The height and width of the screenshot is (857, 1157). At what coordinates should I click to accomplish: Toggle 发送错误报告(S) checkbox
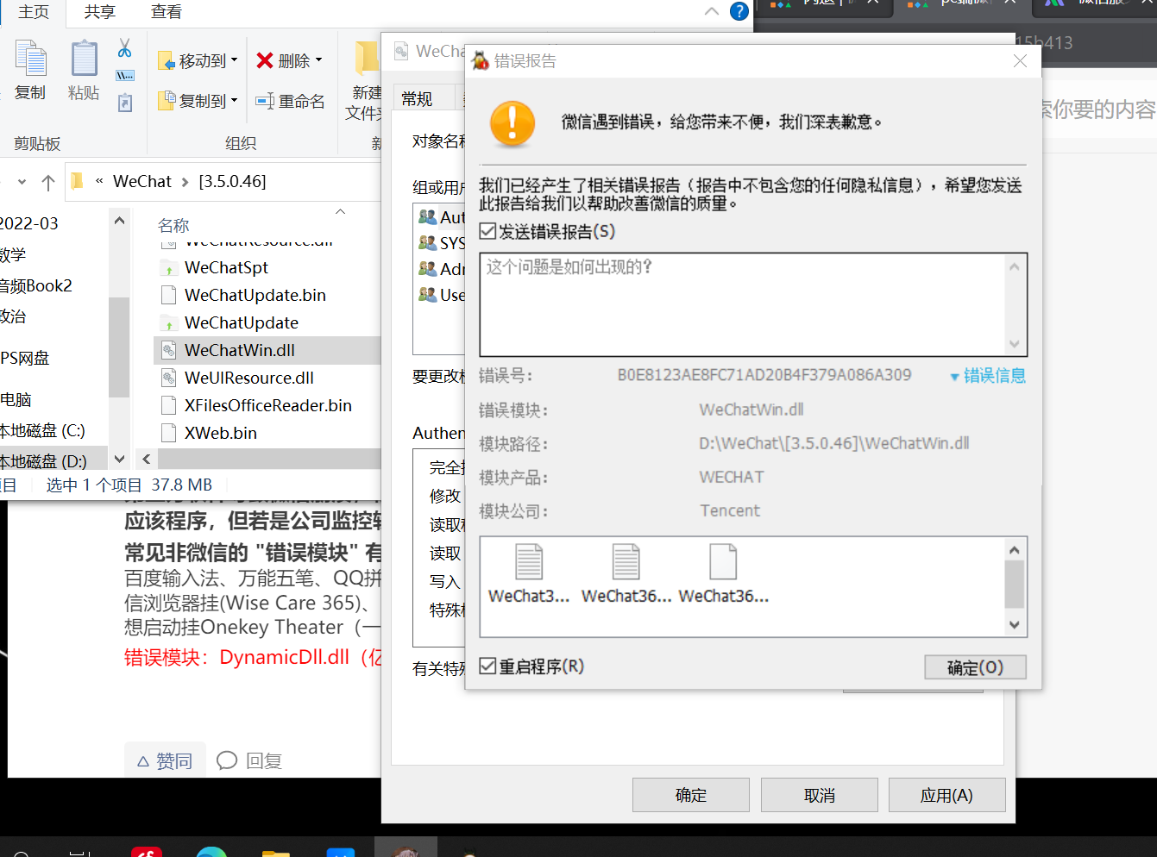tap(487, 231)
